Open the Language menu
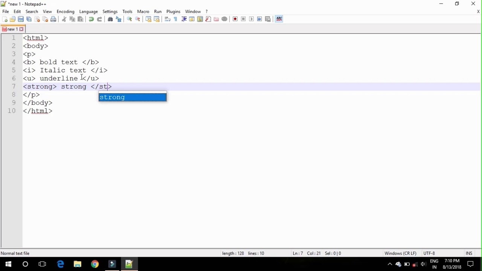Image resolution: width=482 pixels, height=271 pixels. pos(88,11)
